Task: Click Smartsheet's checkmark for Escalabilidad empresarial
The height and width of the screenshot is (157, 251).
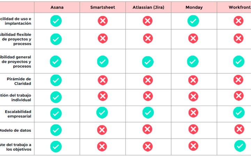Action: (102, 113)
